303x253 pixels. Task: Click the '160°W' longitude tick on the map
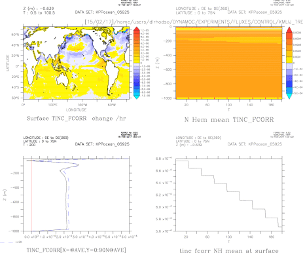click(x=82, y=105)
